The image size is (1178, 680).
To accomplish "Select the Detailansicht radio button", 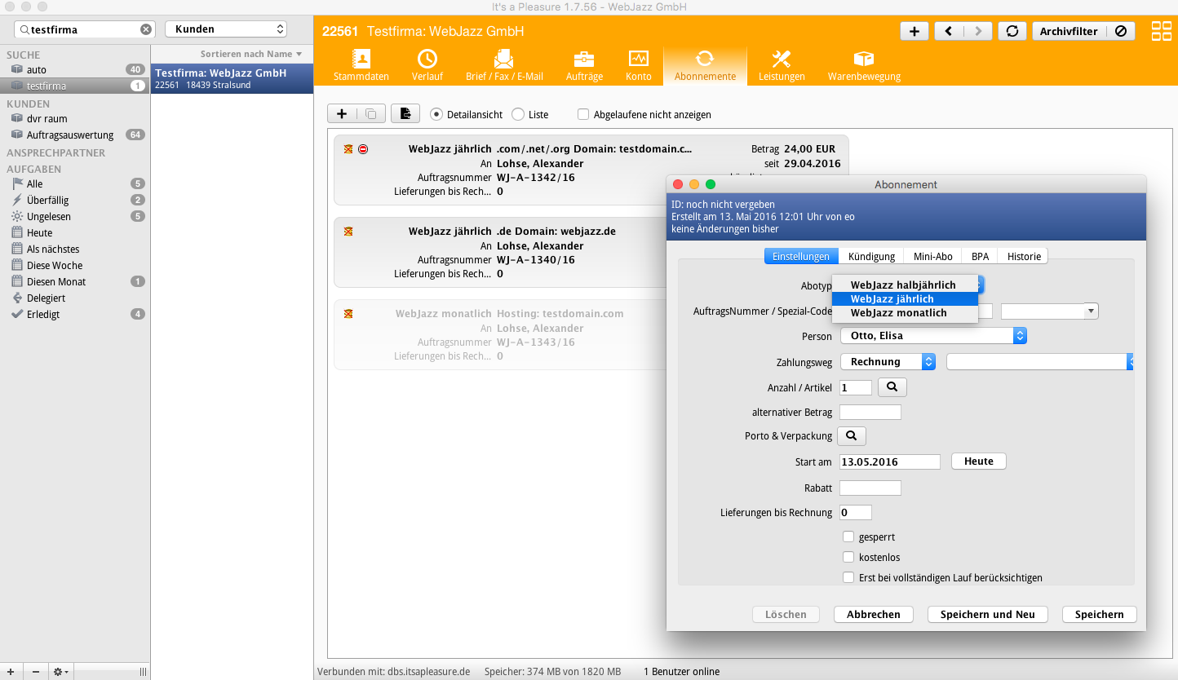I will [x=436, y=114].
